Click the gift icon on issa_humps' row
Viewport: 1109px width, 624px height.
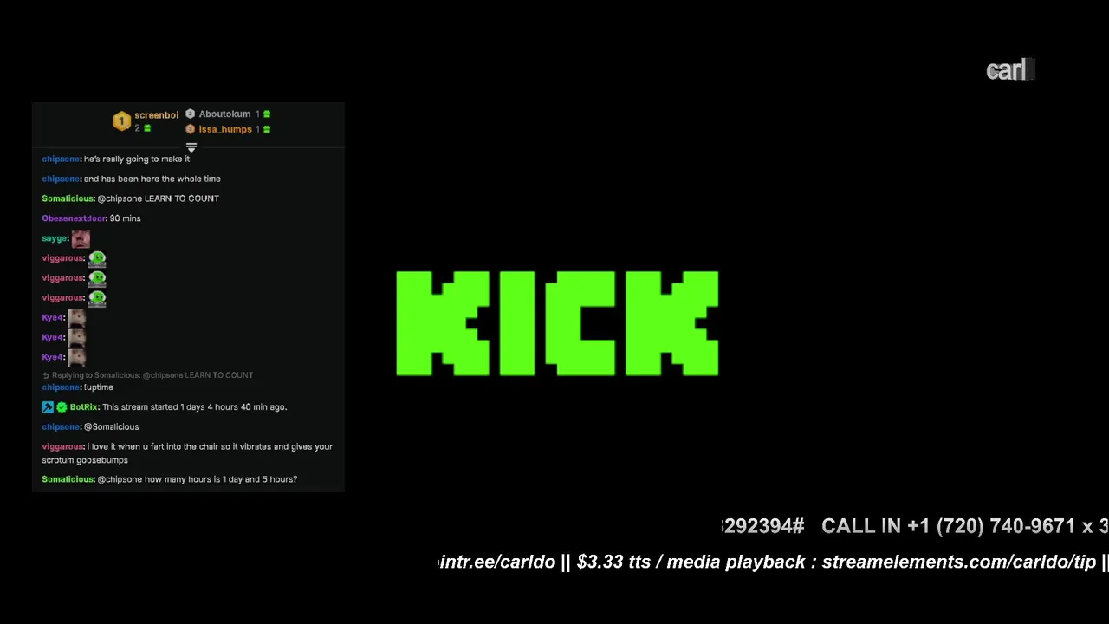(267, 129)
